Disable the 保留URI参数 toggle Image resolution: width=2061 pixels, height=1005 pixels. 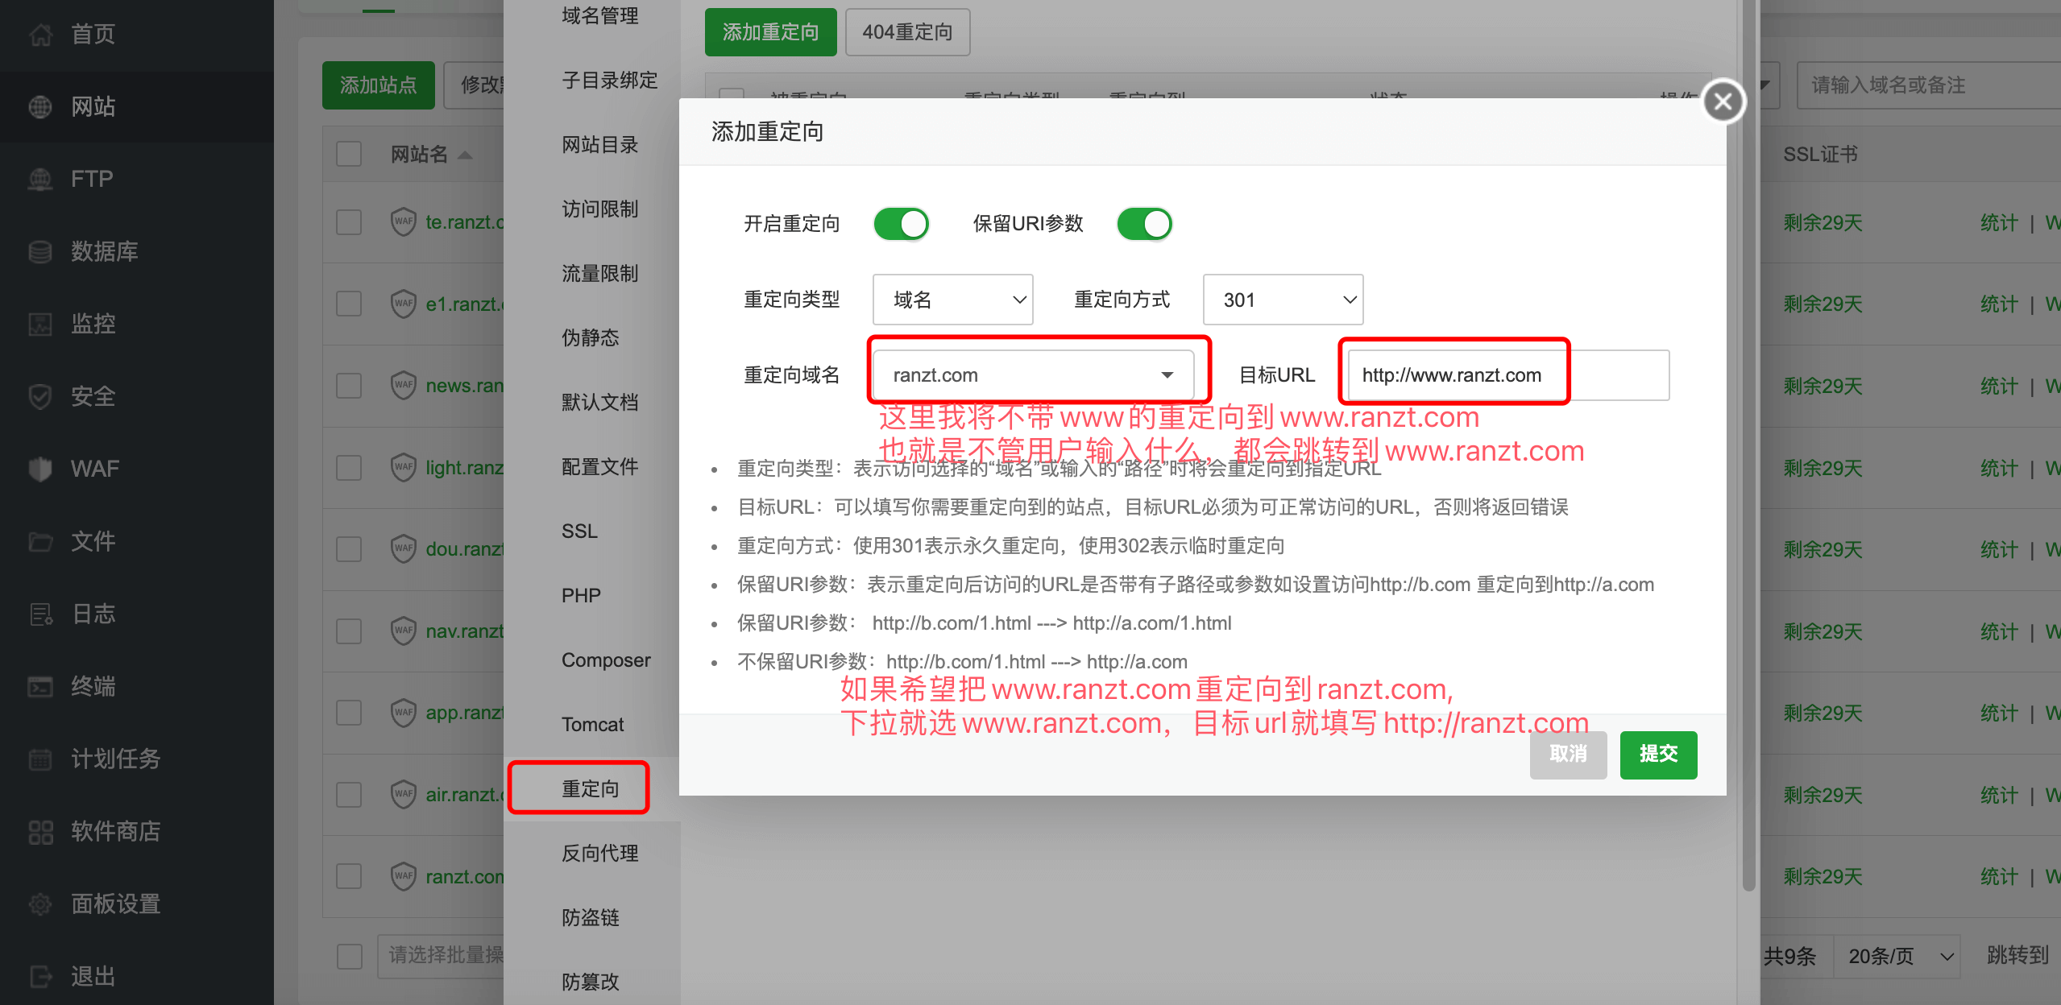[1144, 224]
